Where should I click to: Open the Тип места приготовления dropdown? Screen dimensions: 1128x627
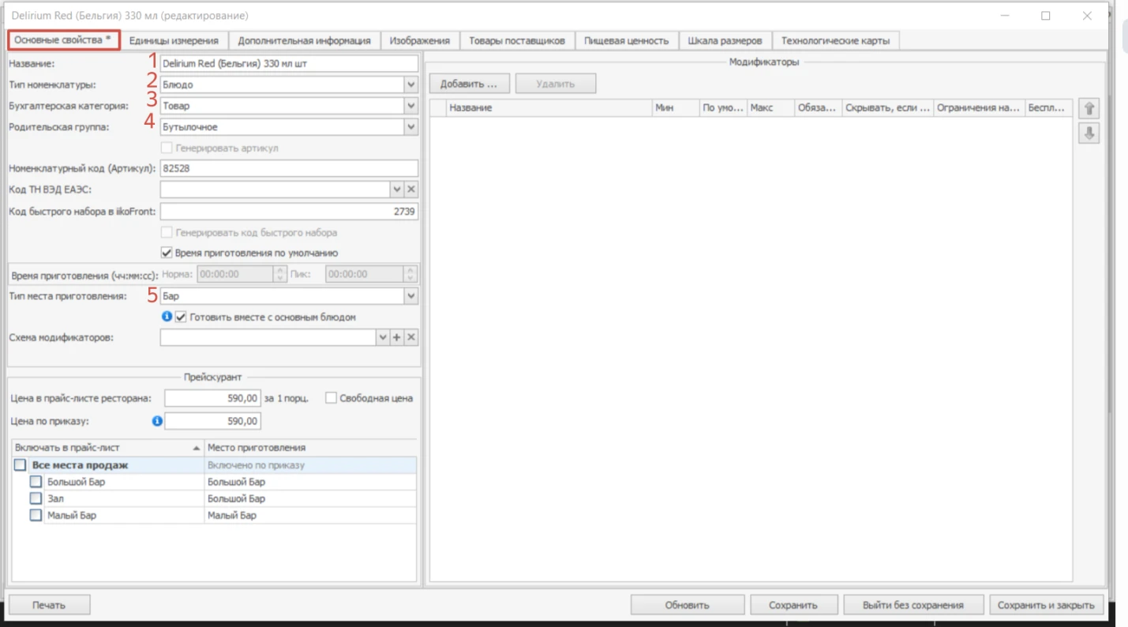pos(410,296)
